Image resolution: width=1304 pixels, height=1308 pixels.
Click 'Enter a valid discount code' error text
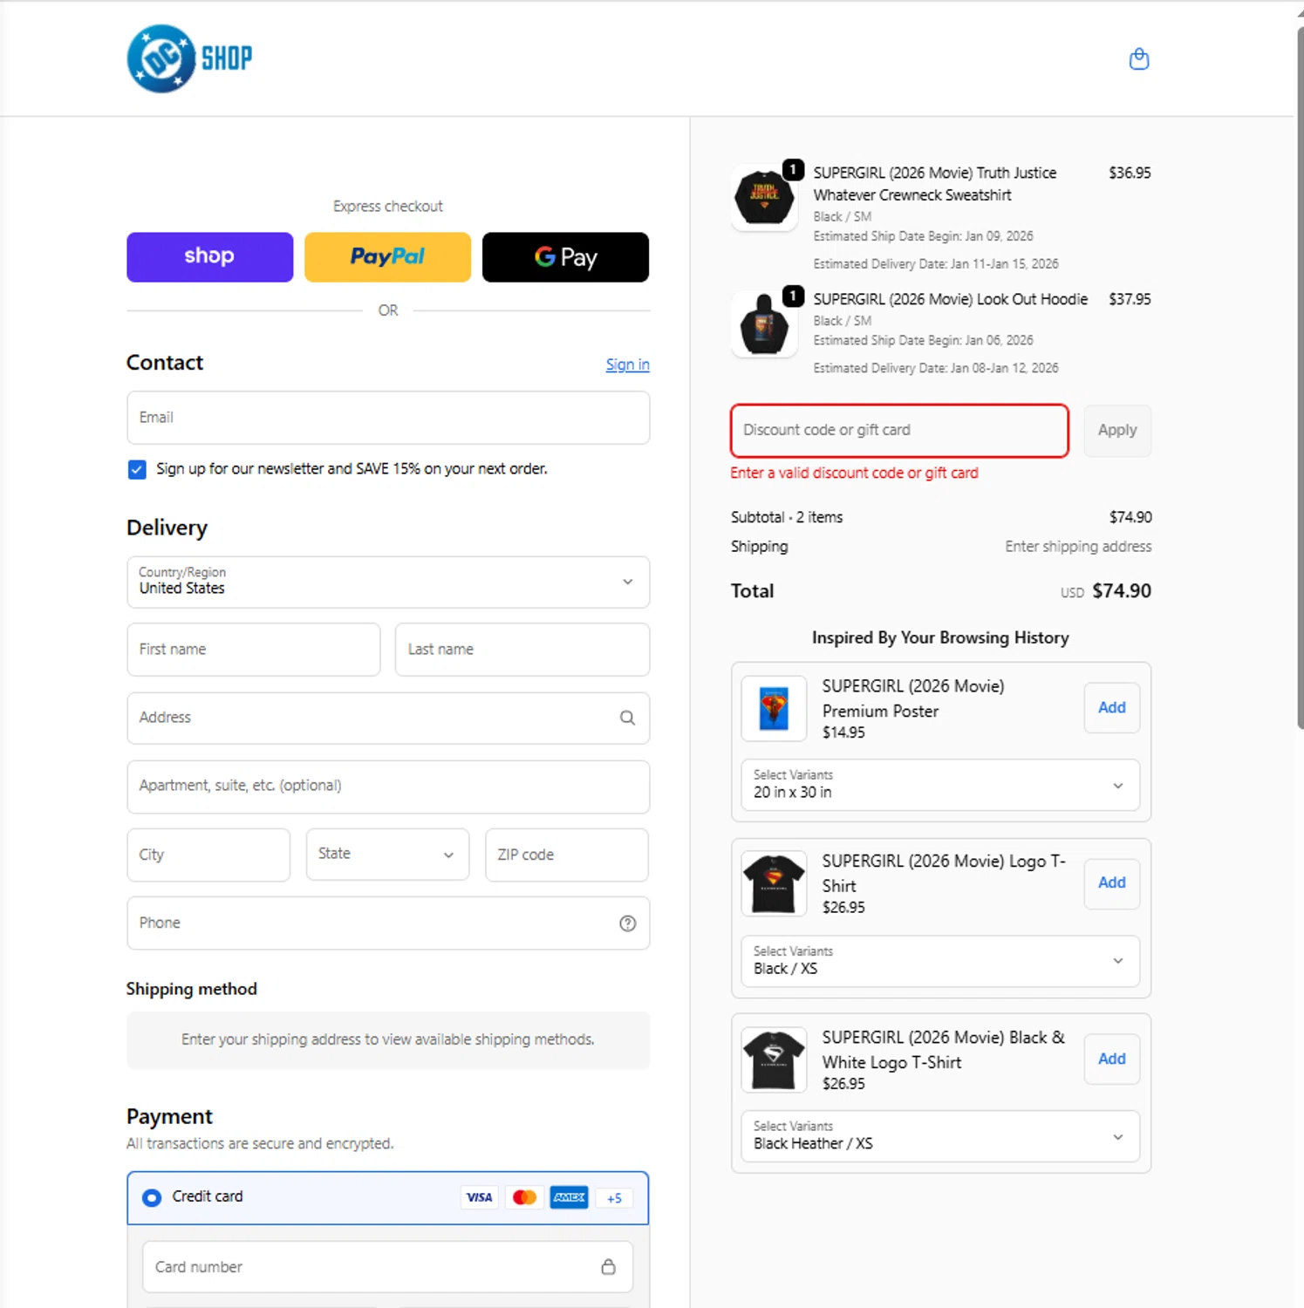tap(854, 473)
